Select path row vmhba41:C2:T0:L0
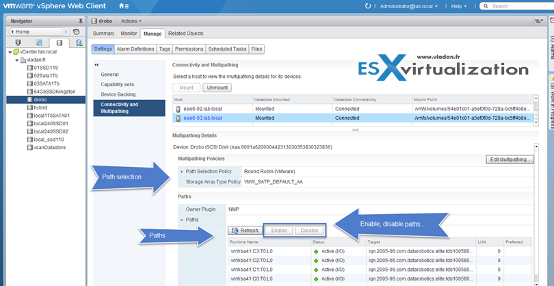 (380, 261)
